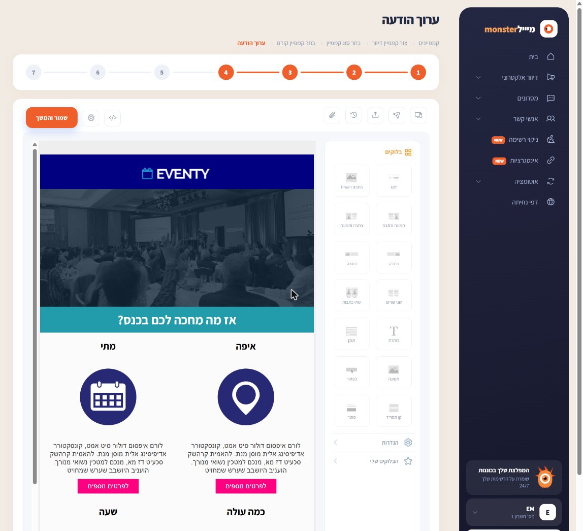Viewport: 583px width, 531px height.
Task: Select the פוטר footer block
Action: click(352, 411)
